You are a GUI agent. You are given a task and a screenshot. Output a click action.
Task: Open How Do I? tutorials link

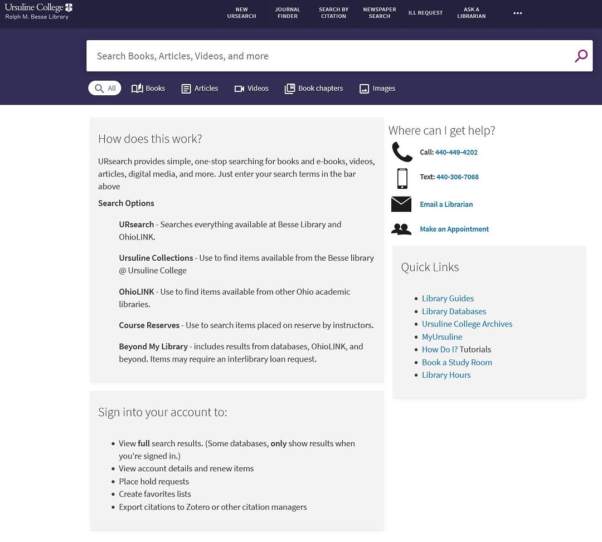point(440,349)
